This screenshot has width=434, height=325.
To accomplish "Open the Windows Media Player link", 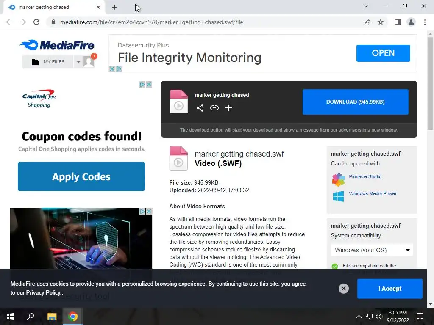I will (373, 193).
